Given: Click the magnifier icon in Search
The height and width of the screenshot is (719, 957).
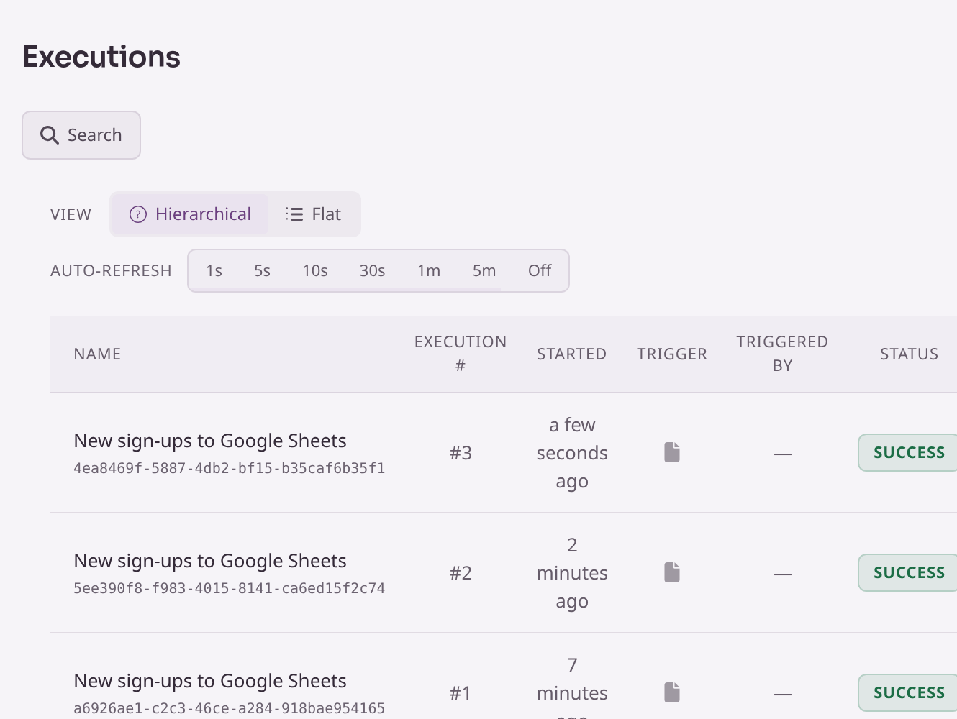Looking at the screenshot, I should [x=49, y=135].
